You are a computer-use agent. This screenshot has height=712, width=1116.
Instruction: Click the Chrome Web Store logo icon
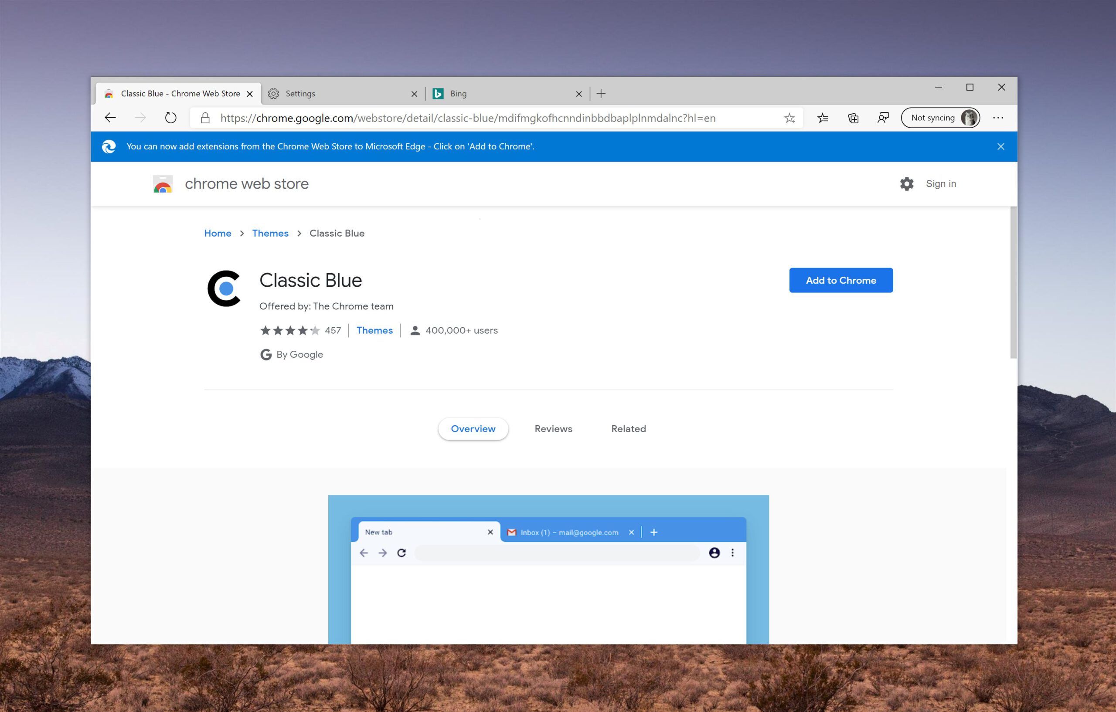[163, 184]
